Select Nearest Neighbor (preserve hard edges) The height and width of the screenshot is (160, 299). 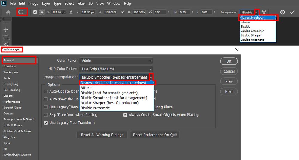(x=116, y=83)
